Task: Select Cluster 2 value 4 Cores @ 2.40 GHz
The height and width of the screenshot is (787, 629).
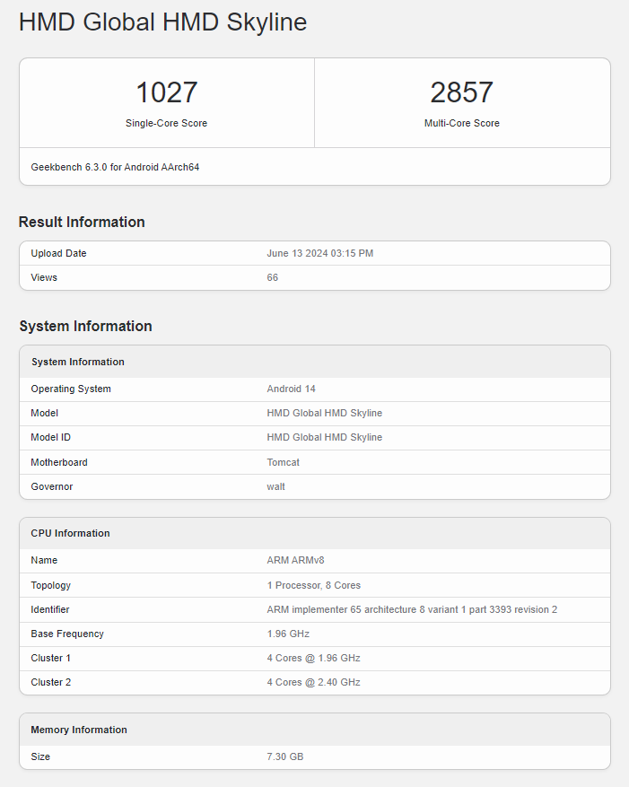Action: (x=313, y=682)
